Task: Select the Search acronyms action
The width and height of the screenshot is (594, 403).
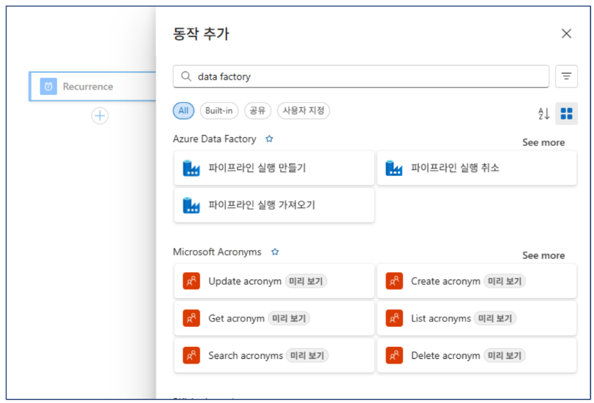Action: pyautogui.click(x=274, y=356)
